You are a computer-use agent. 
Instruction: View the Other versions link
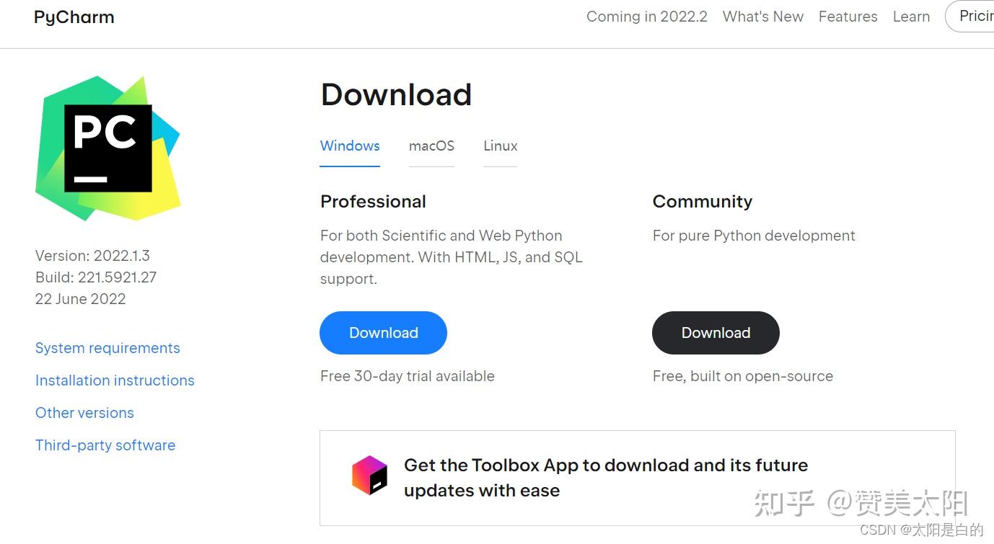coord(84,413)
